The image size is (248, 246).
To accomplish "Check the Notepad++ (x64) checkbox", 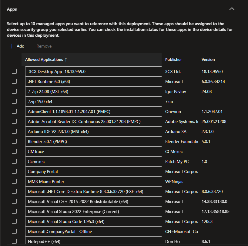I will coord(14,241).
